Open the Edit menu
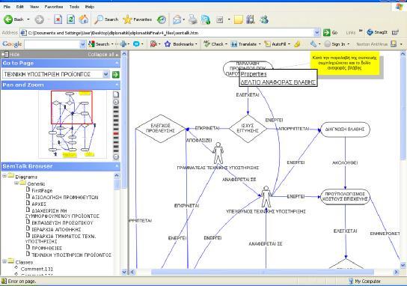Screen dimensions: 407x286 [20, 7]
